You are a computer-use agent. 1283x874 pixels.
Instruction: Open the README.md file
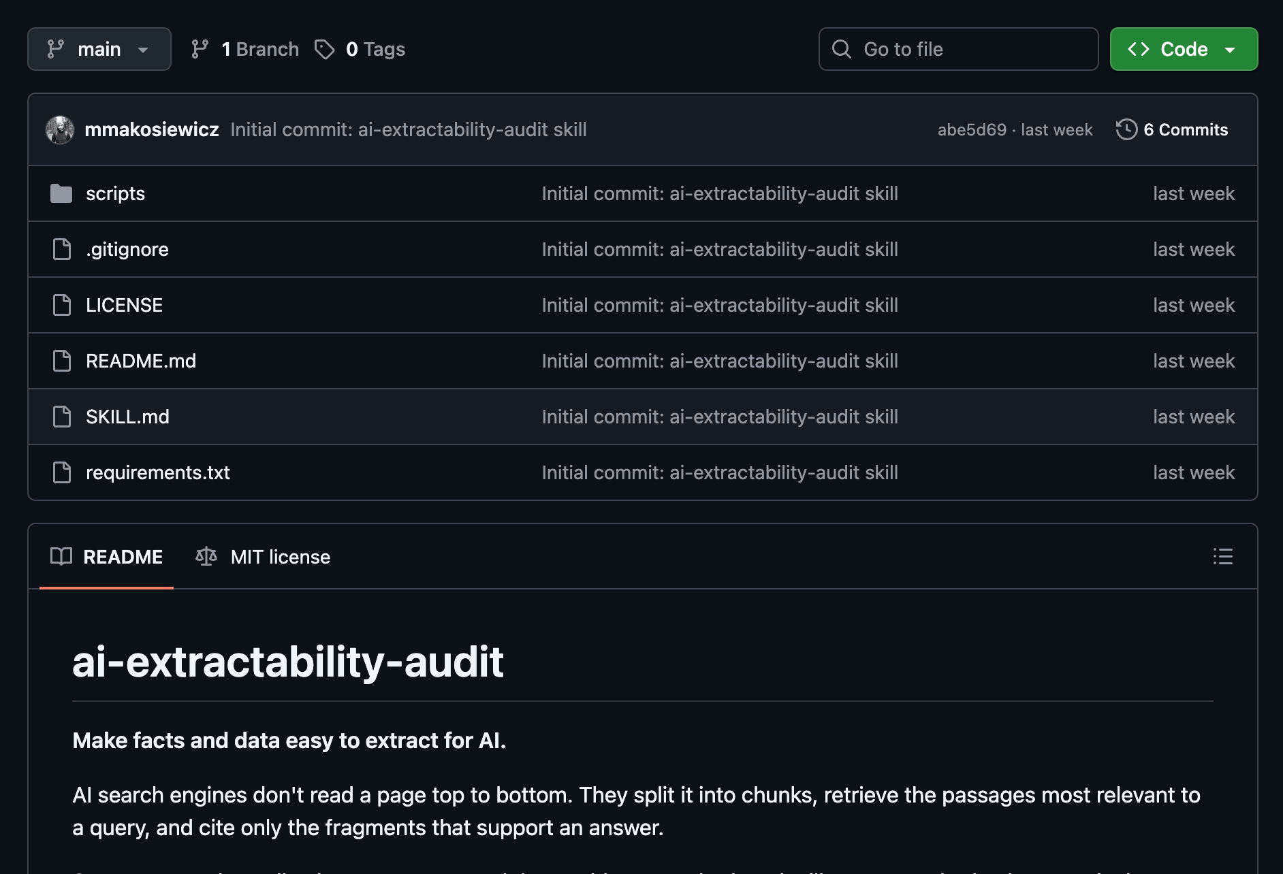point(141,361)
